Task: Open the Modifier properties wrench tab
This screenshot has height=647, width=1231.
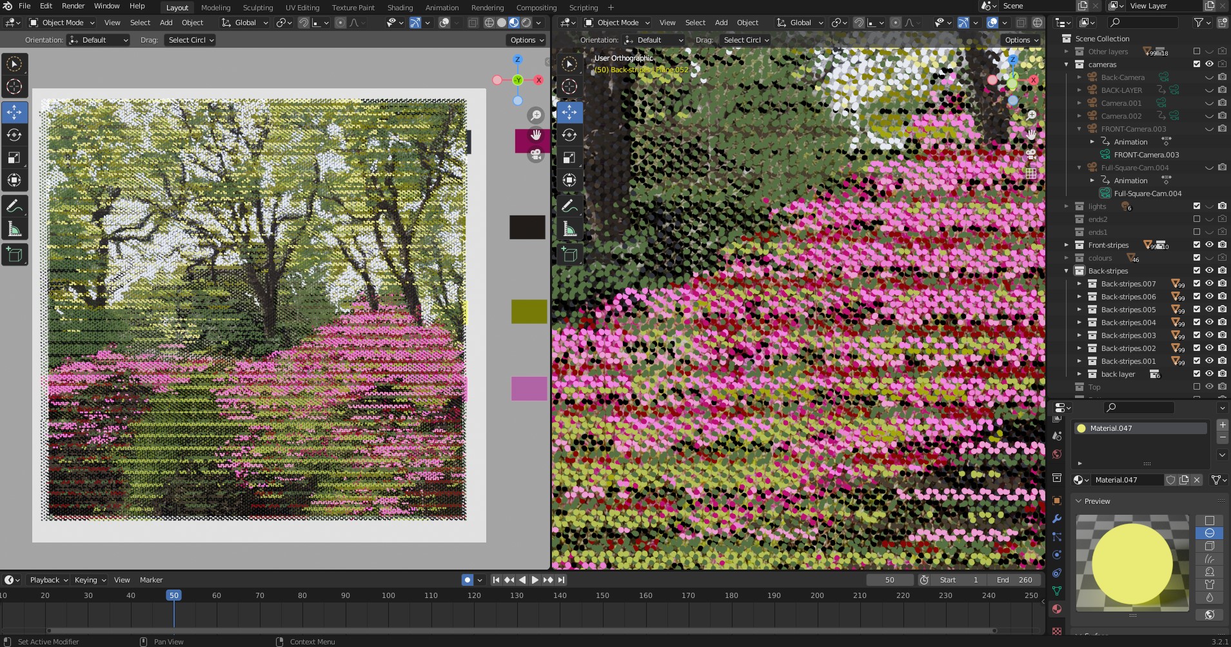Action: [x=1056, y=519]
